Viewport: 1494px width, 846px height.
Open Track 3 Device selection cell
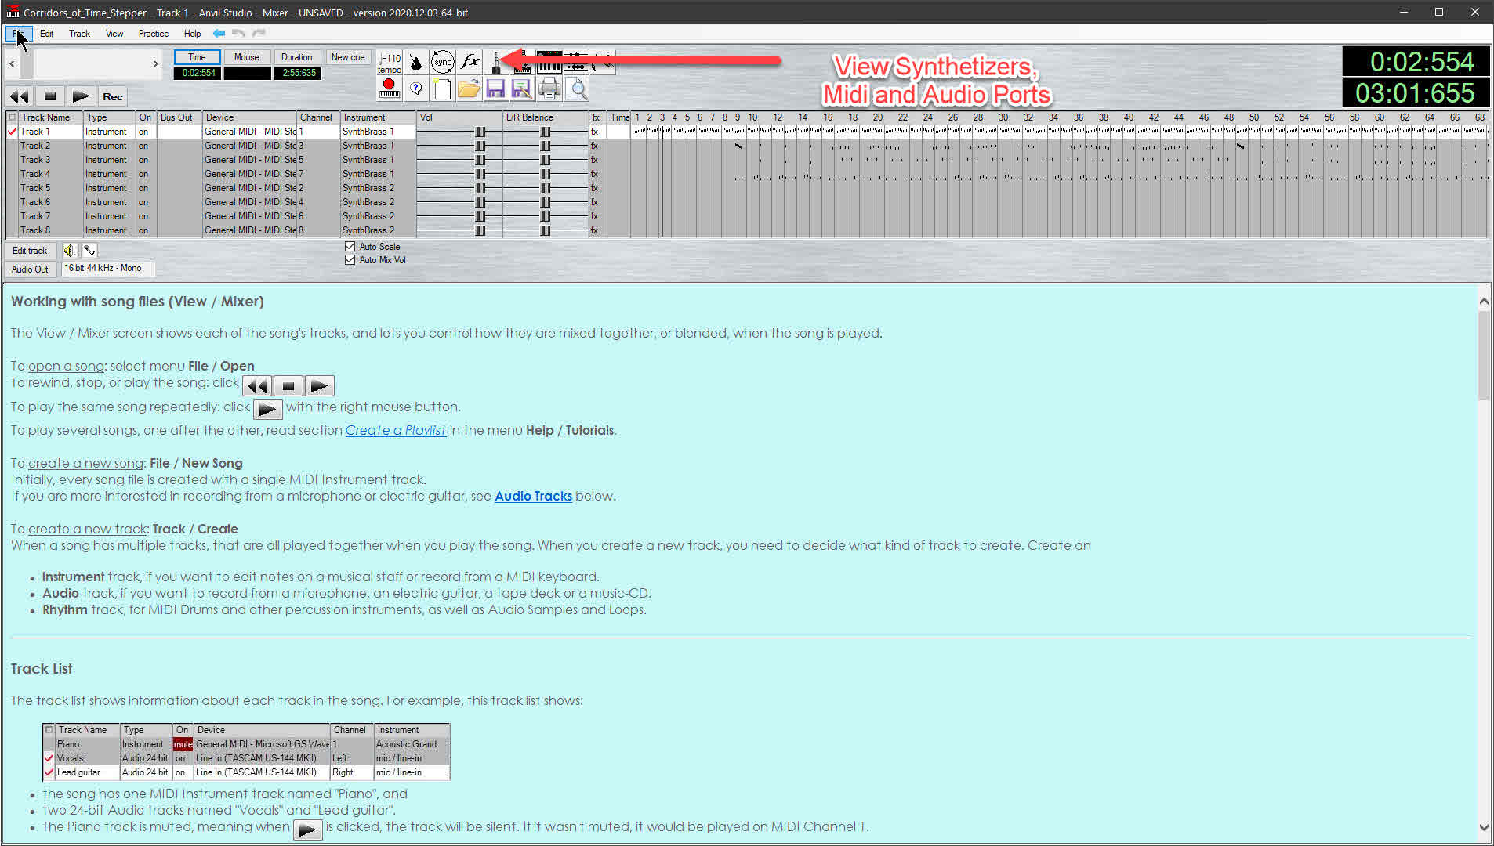pos(249,160)
